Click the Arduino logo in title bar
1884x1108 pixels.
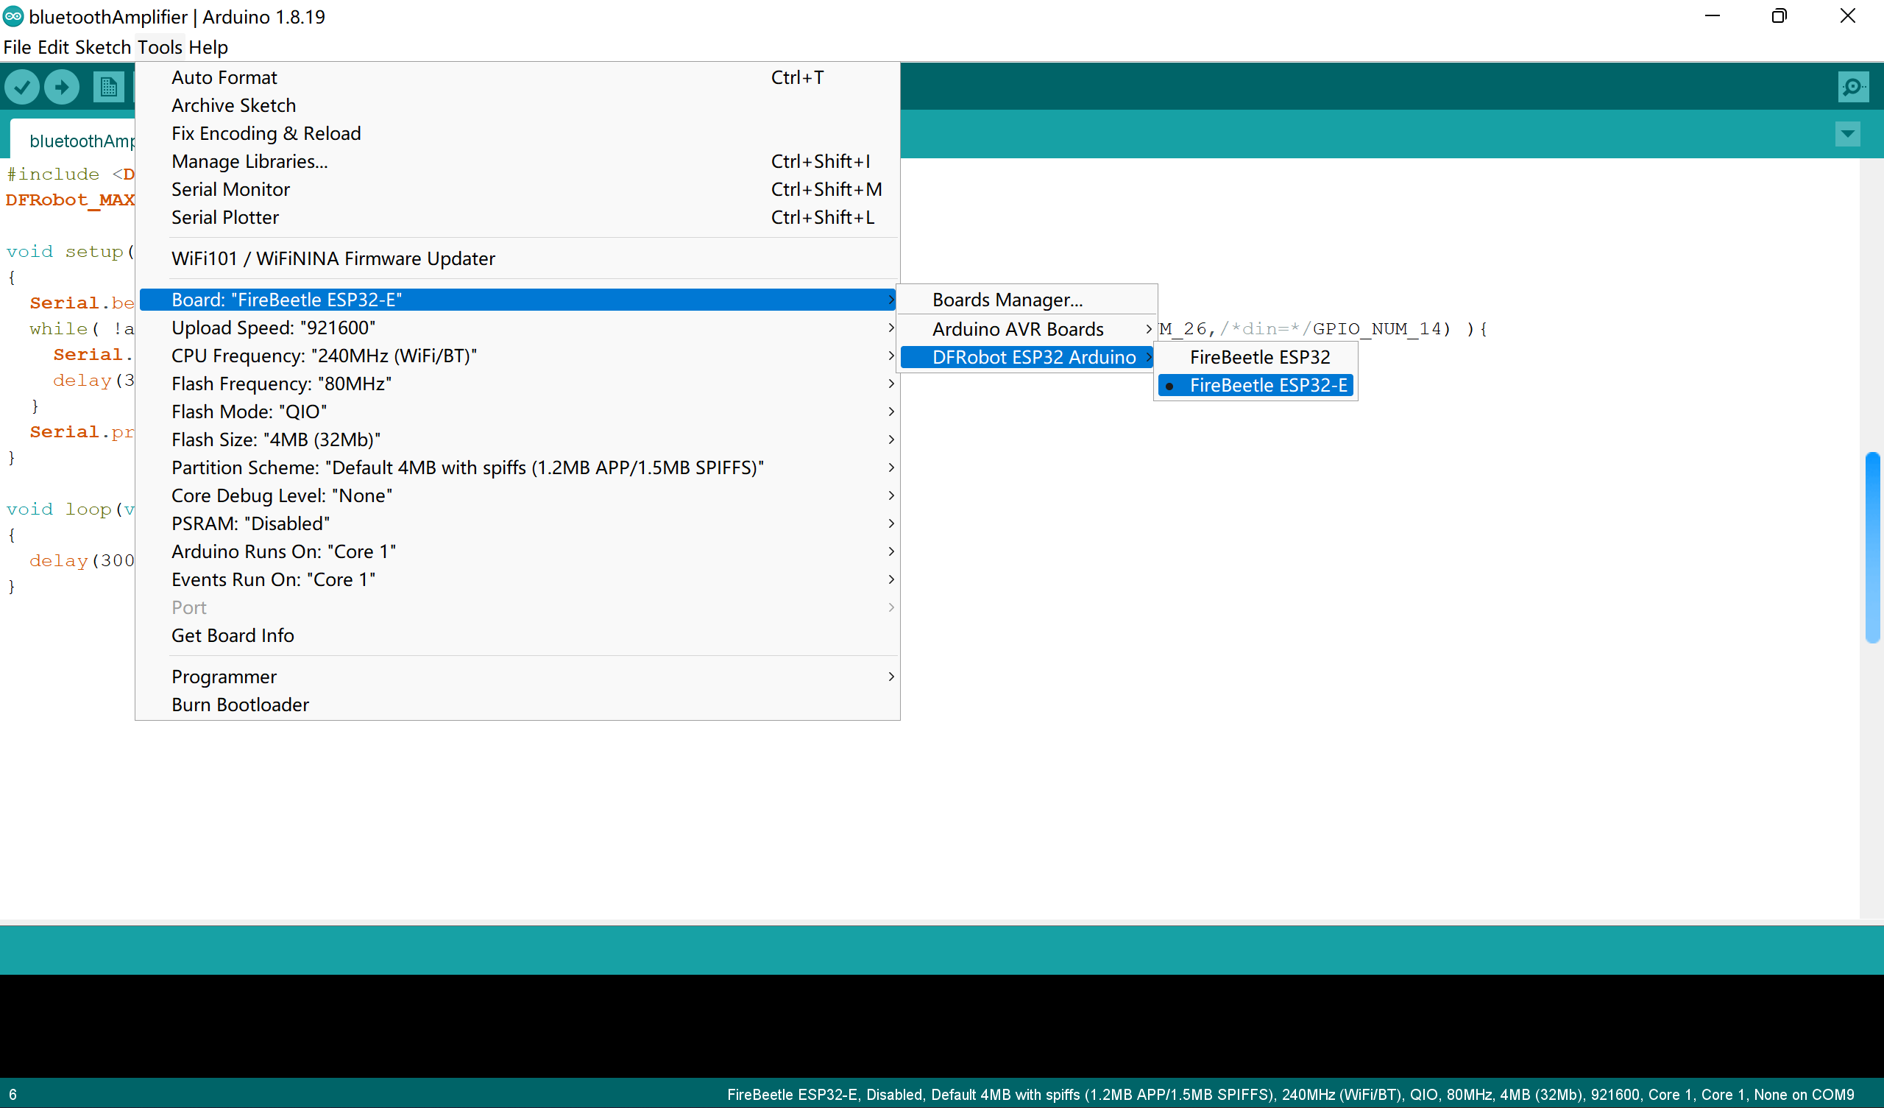point(13,15)
